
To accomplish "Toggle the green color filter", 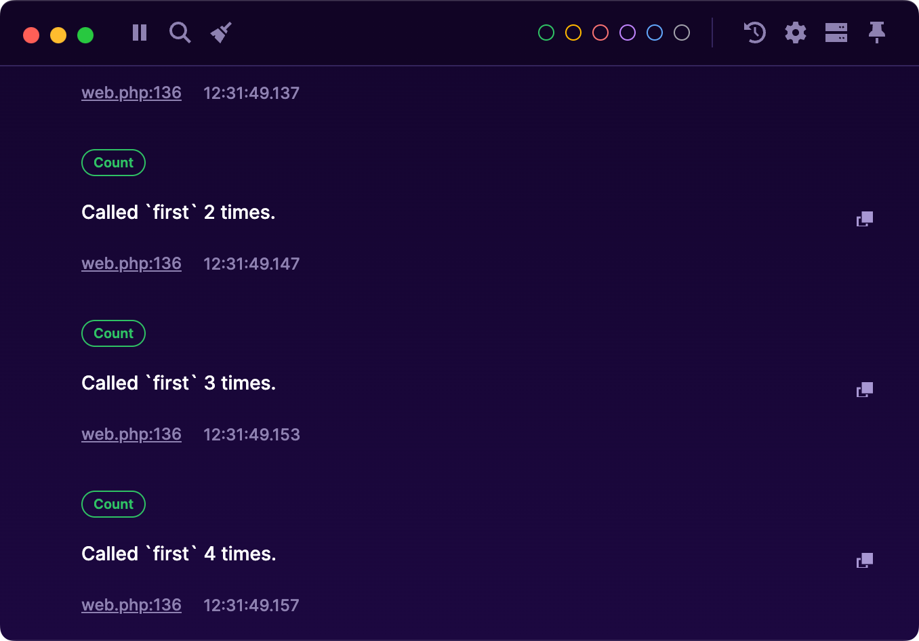I will 546,32.
